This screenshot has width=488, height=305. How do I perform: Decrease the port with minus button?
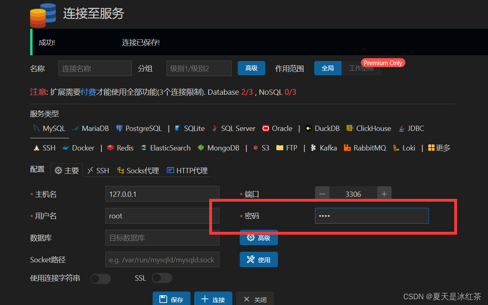click(322, 194)
